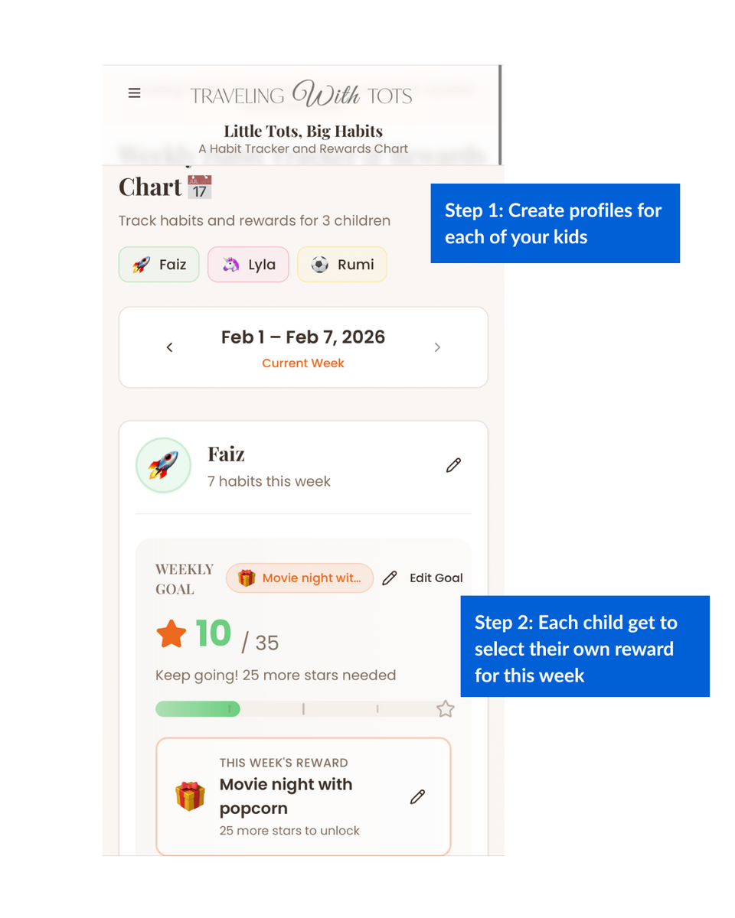This screenshot has height=918, width=735.
Task: Select the Rumi soccer profile chip
Action: [x=341, y=264]
